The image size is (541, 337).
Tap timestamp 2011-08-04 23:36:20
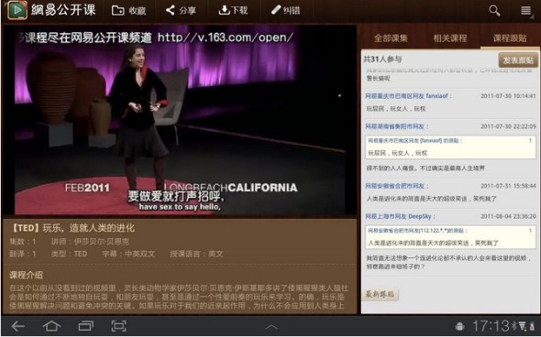(508, 216)
